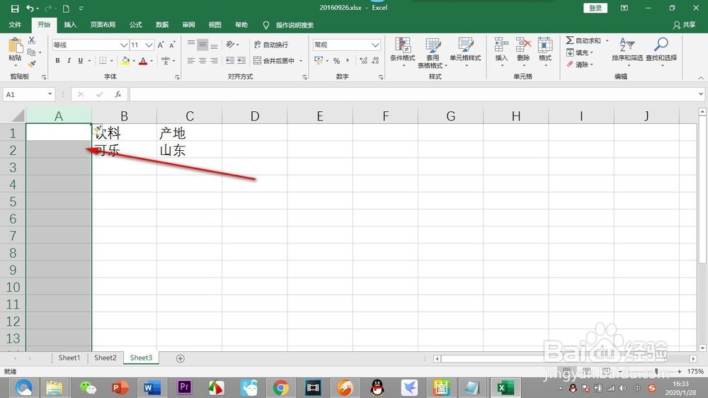Center cell text horizontally

pyautogui.click(x=202, y=60)
